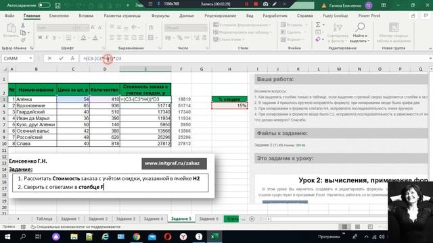
Task: Click the Copy icon in clipboard group
Action: pos(23,33)
